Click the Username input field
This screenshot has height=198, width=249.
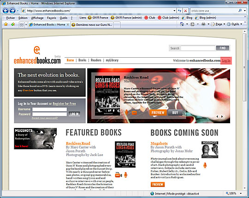pos(49,109)
